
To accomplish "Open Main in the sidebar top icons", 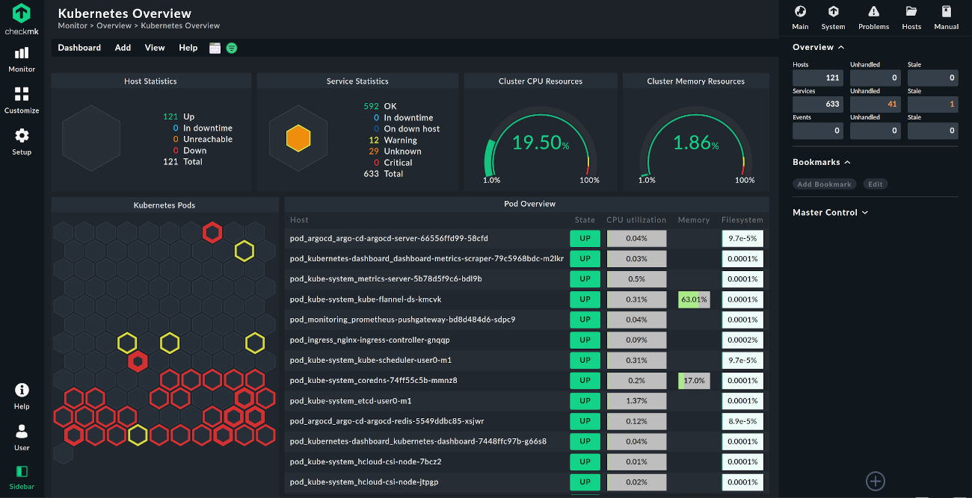I will click(x=800, y=18).
